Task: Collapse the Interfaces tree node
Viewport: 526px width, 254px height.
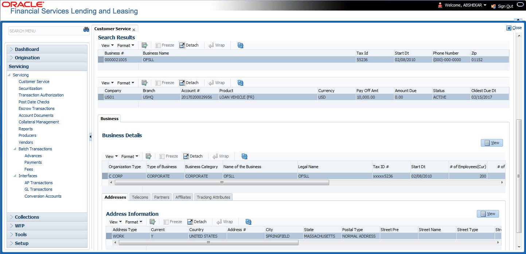Action: 15,176
